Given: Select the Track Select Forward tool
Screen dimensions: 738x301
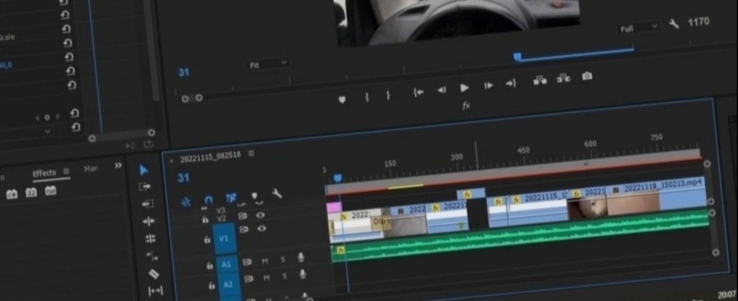Looking at the screenshot, I should click(145, 187).
